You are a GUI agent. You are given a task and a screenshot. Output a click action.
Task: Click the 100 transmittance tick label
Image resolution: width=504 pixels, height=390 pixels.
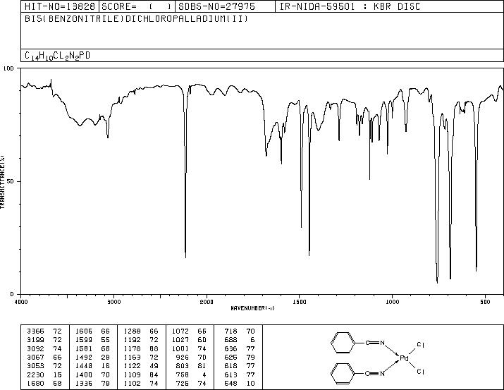point(8,68)
